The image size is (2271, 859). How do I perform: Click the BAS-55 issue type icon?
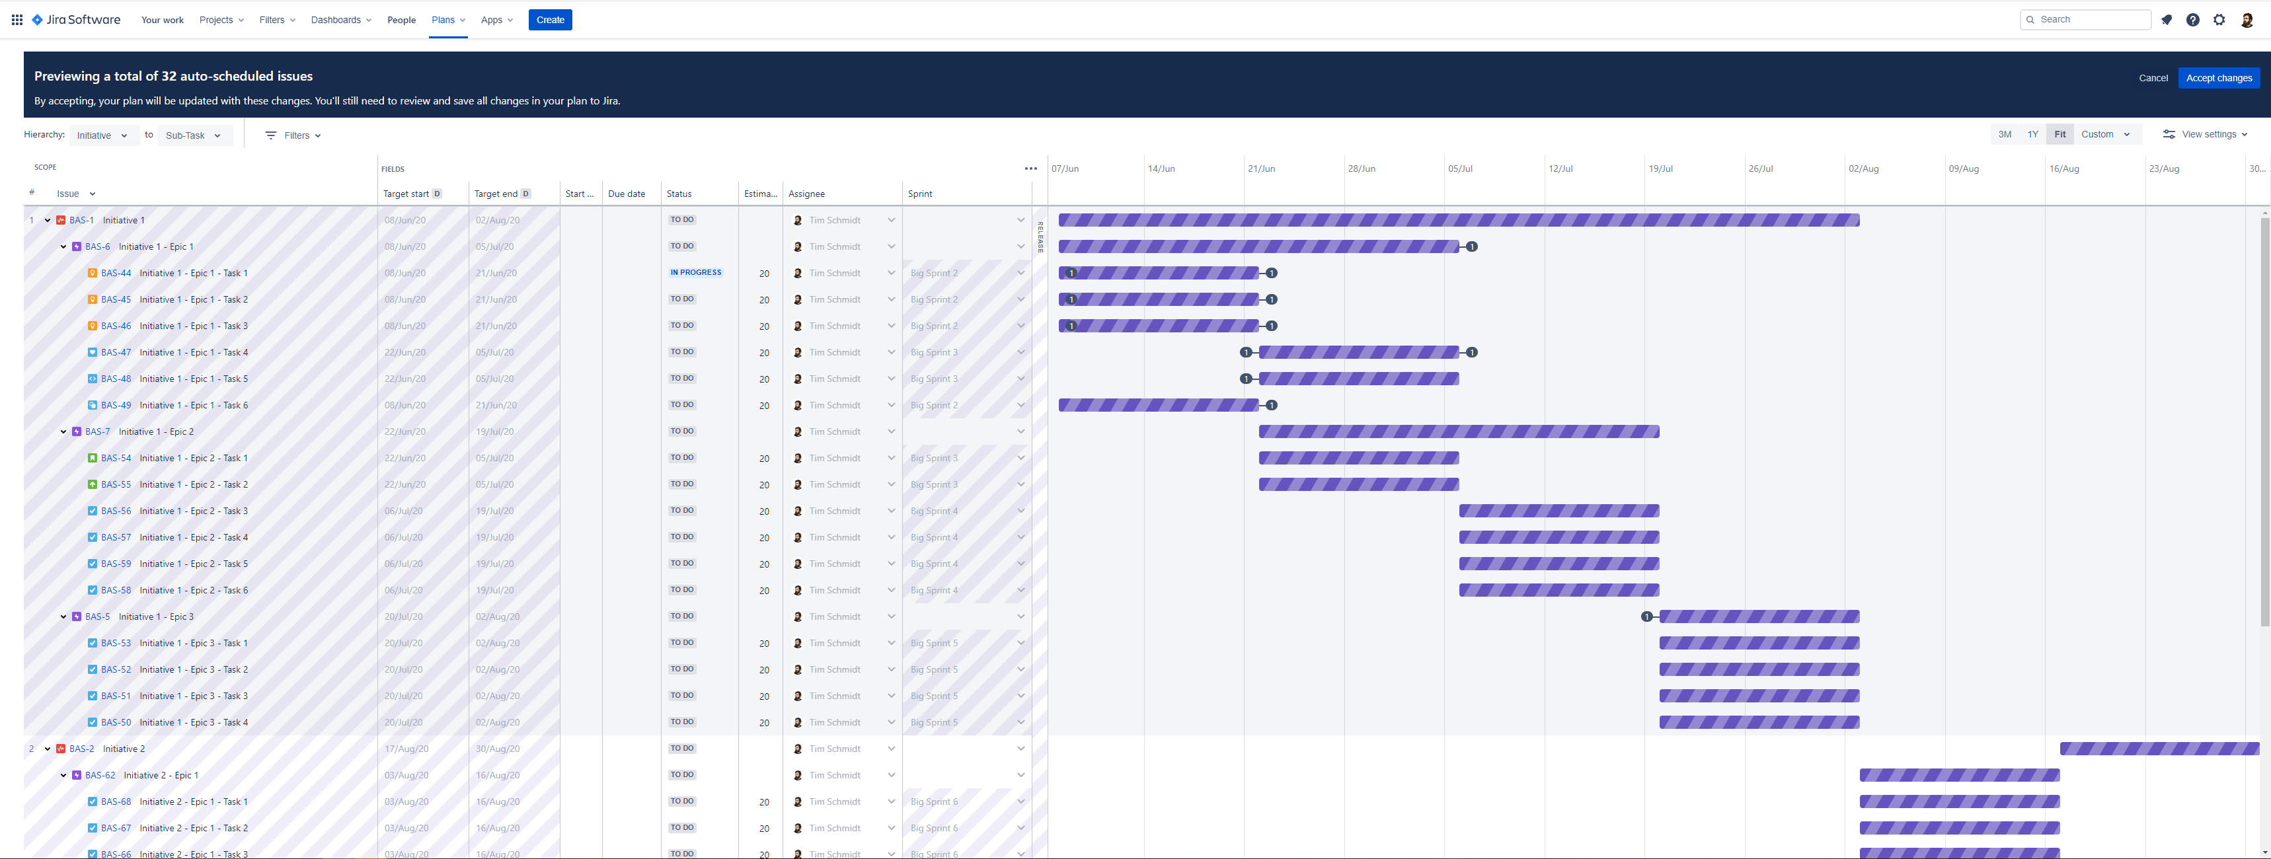point(93,484)
